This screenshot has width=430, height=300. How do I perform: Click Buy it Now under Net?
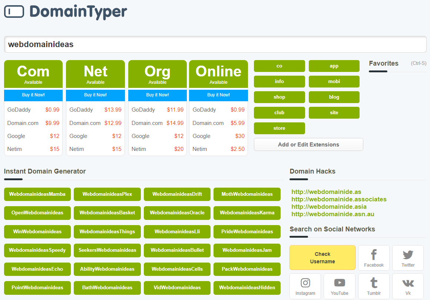point(95,95)
